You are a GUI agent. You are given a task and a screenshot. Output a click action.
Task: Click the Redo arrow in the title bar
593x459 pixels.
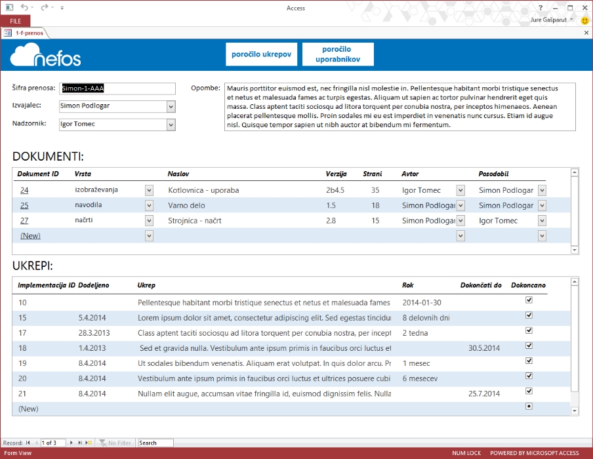[x=44, y=7]
